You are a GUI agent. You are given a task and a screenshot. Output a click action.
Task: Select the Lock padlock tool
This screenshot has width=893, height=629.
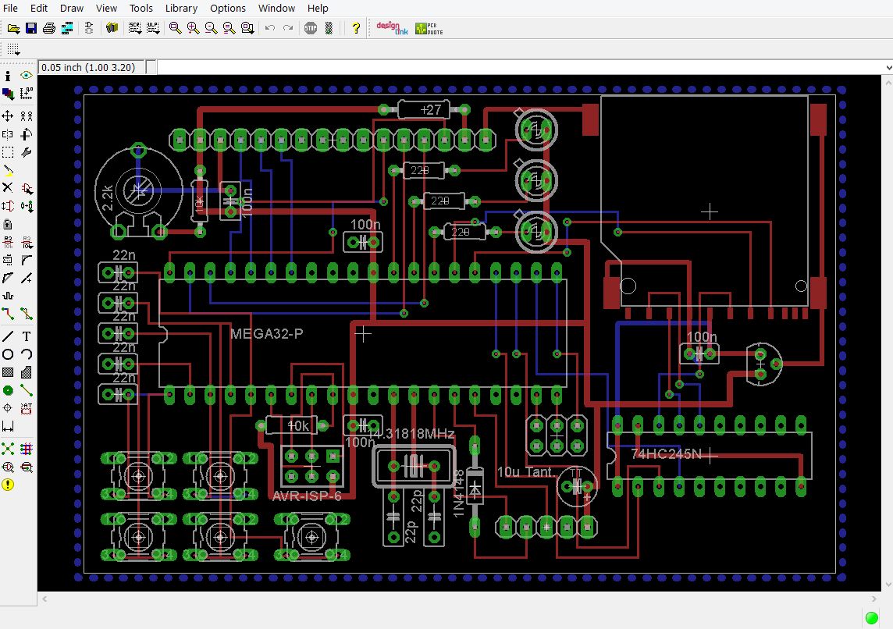tap(7, 224)
